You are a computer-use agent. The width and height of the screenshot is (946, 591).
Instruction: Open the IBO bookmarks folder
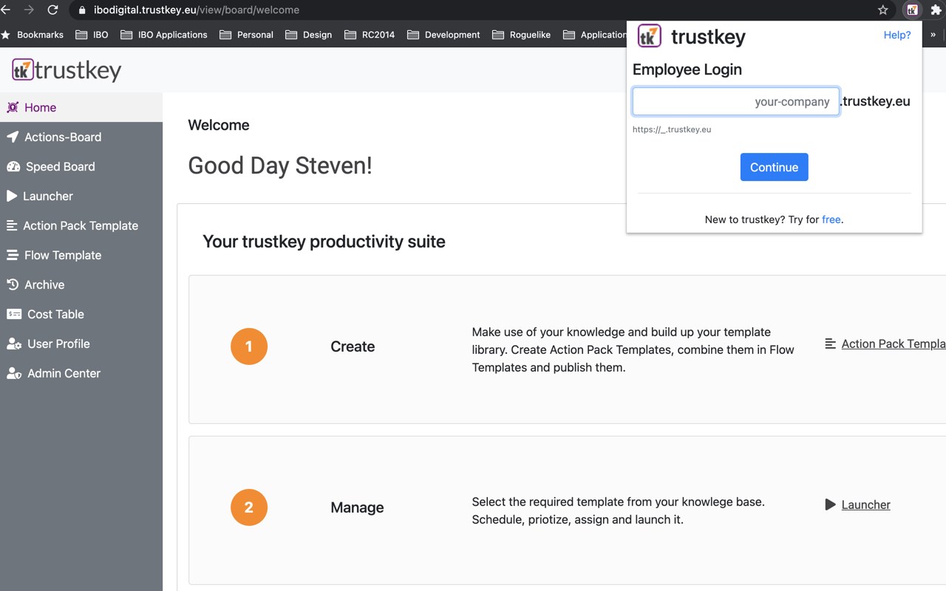coord(92,35)
